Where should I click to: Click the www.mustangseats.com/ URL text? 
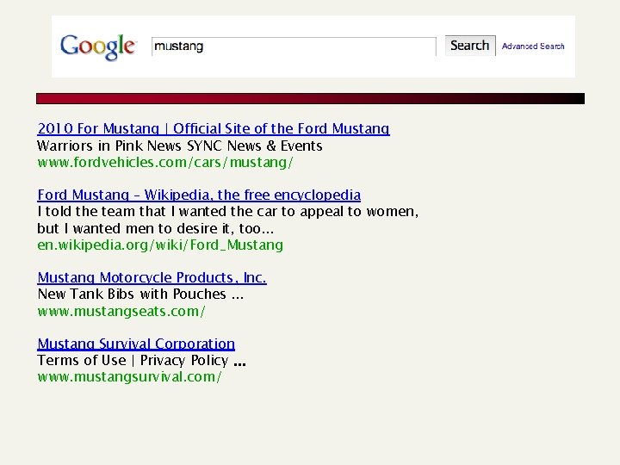(x=121, y=311)
